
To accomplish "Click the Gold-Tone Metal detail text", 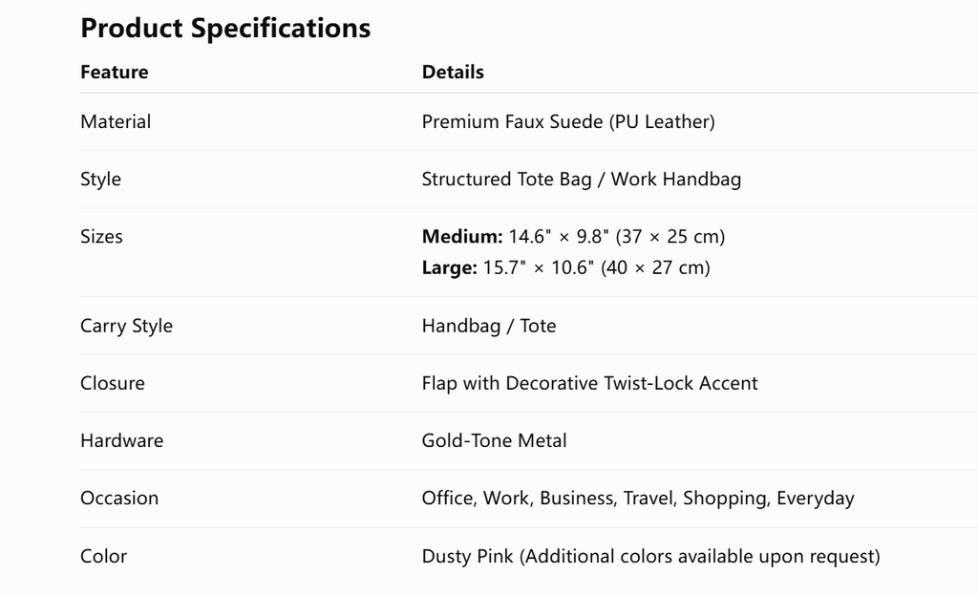I will 494,440.
